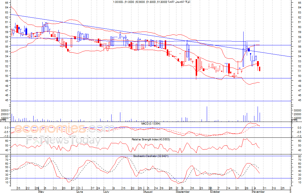Select the October month label on time axis

[x=215, y=192]
